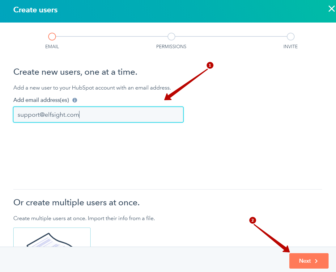Viewport: 336px width, 272px height.
Task: Select the PERMISSIONS step circle
Action: pyautogui.click(x=171, y=37)
